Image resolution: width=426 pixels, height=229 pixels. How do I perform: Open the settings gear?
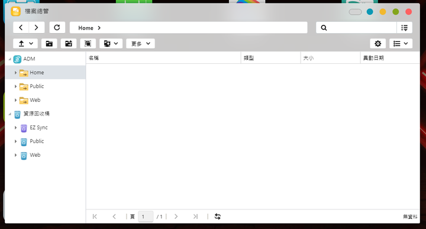pos(377,43)
